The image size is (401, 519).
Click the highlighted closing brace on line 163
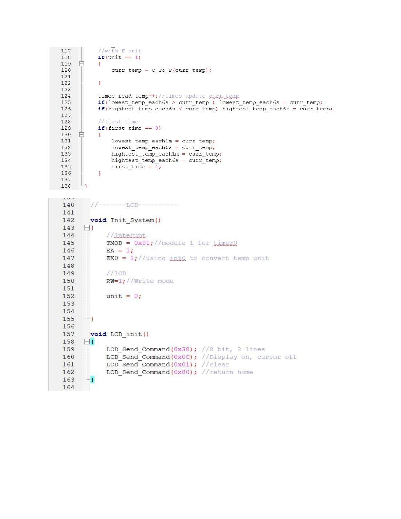pos(92,380)
